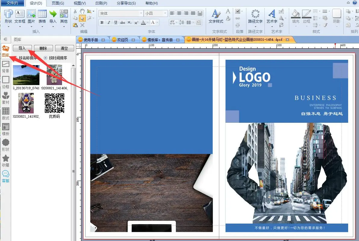Insert a 文本框 text box
Image resolution: width=359 pixels, height=241 pixels.
pyautogui.click(x=20, y=17)
